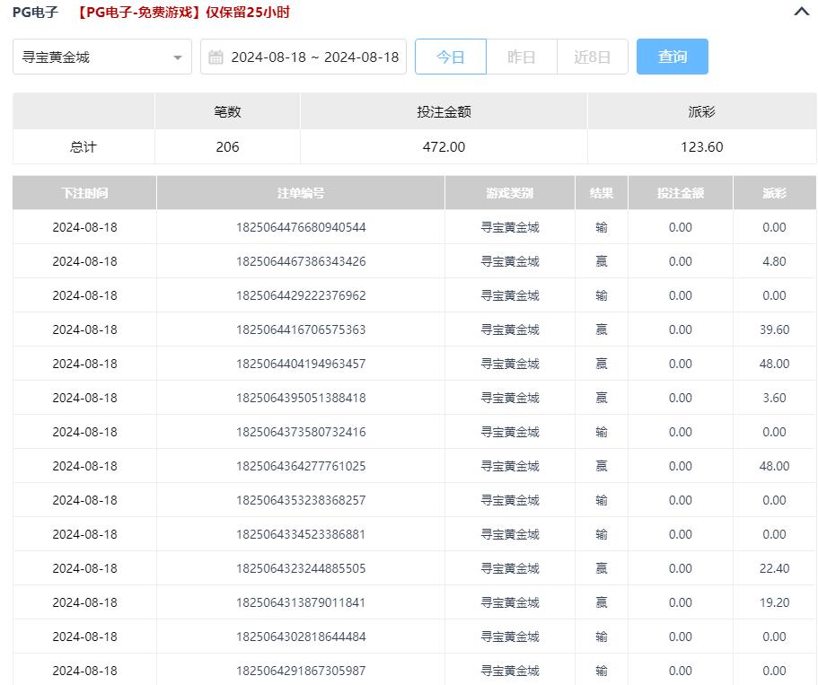
Task: Click the 游戏类别 column header
Action: [x=510, y=193]
